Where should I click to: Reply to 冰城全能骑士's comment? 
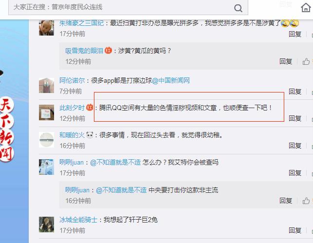(295, 230)
